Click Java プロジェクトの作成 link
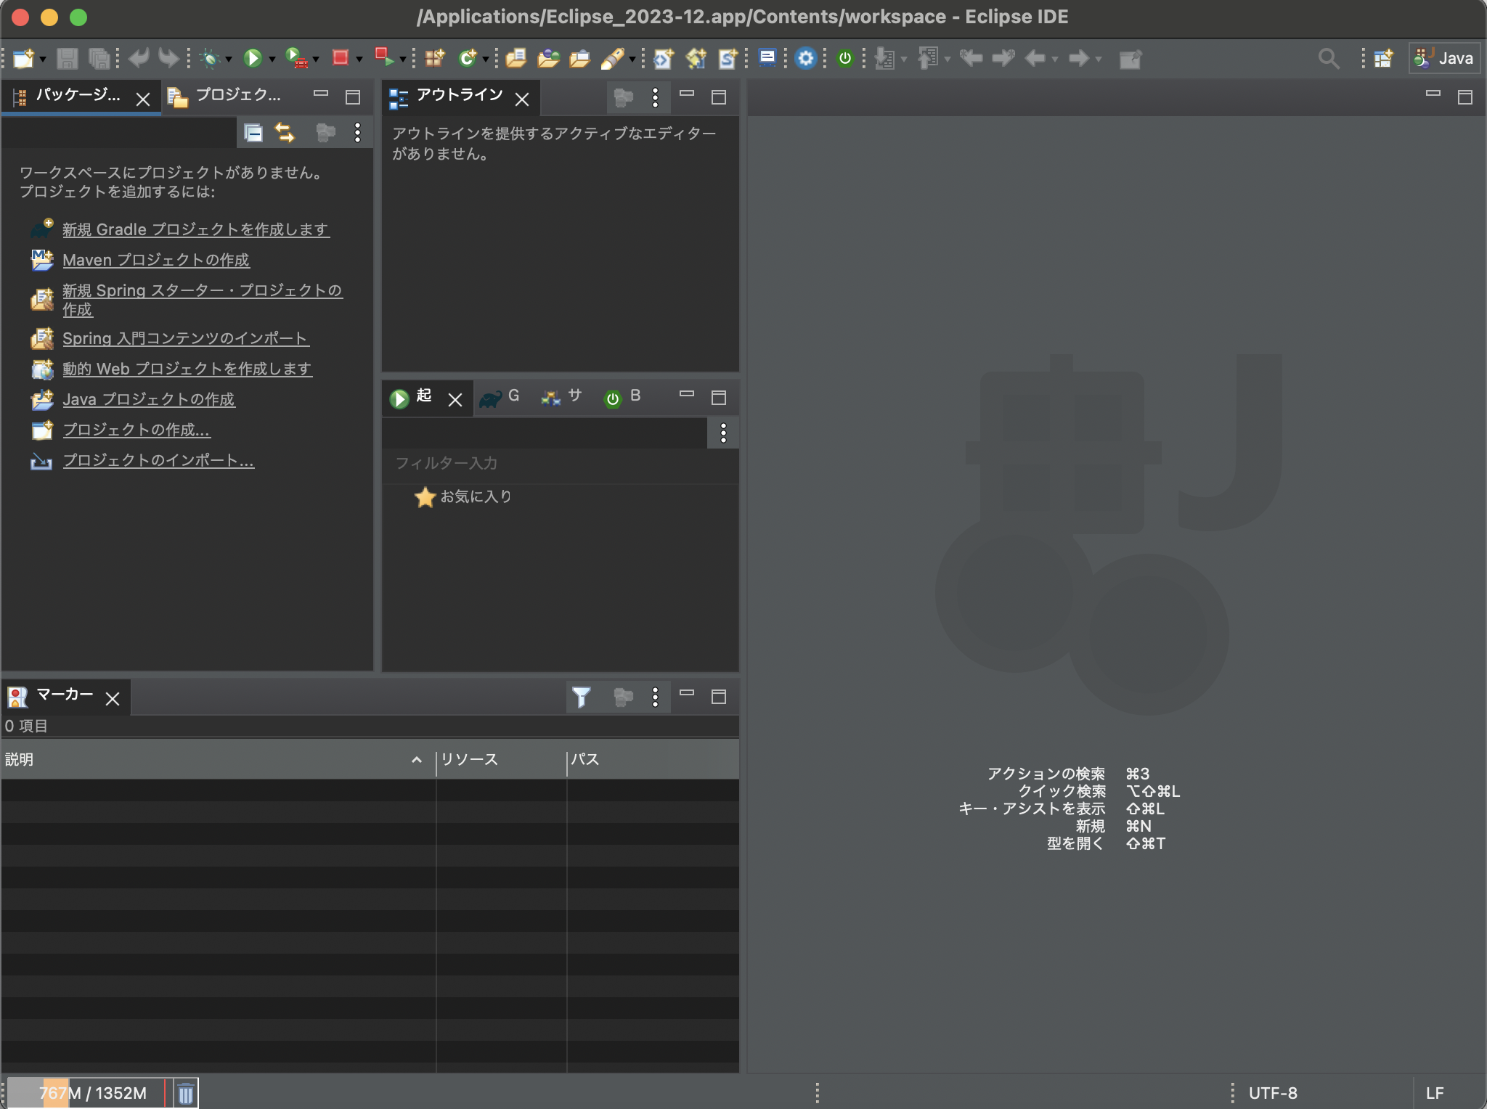Image resolution: width=1487 pixels, height=1109 pixels. click(148, 399)
